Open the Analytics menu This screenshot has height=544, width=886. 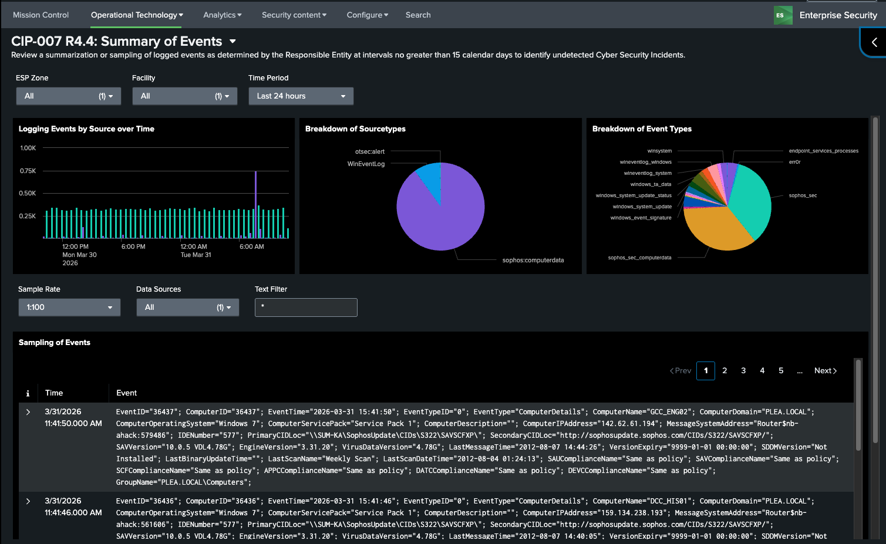click(222, 15)
